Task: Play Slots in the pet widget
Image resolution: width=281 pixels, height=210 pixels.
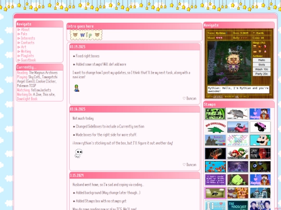Action: point(262,65)
